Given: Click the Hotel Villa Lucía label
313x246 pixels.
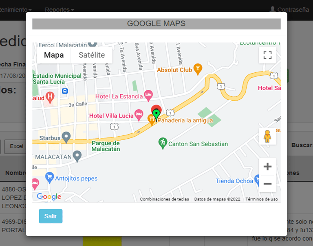Looking at the screenshot, I should coord(111,116).
